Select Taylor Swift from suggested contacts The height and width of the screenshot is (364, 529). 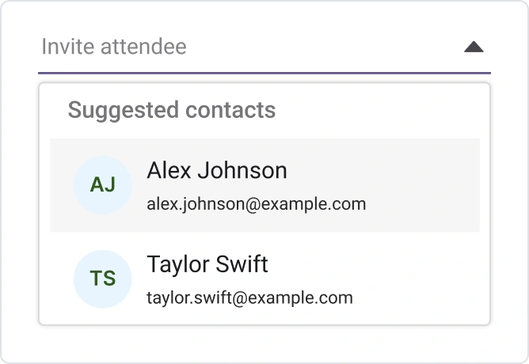(x=264, y=279)
